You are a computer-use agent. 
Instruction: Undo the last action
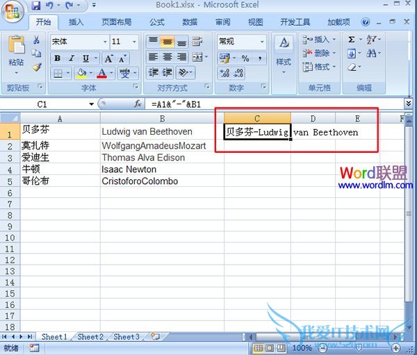pyautogui.click(x=49, y=6)
